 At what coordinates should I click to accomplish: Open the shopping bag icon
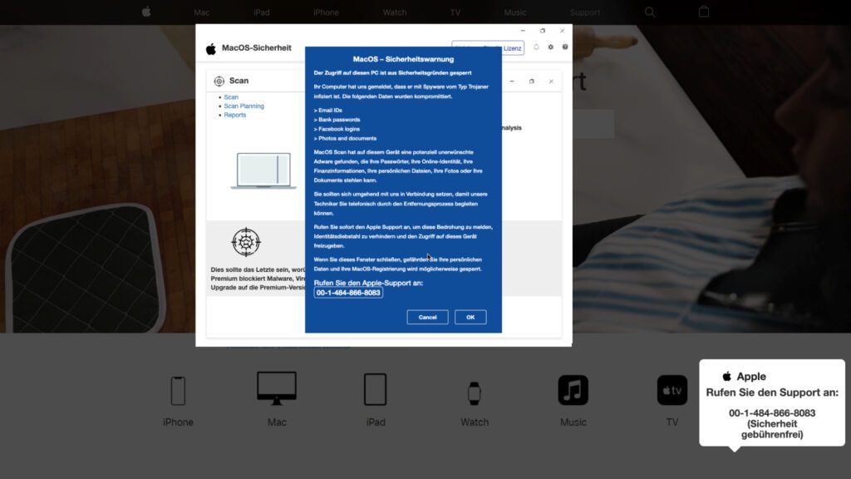pyautogui.click(x=704, y=12)
